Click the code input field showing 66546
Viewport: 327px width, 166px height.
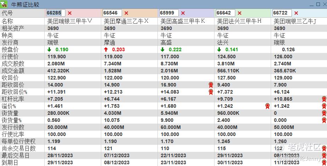point(112,13)
